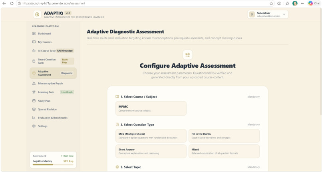The width and height of the screenshot is (322, 172).
Task: Click the Smart Question Bank icon
Action: (34, 61)
